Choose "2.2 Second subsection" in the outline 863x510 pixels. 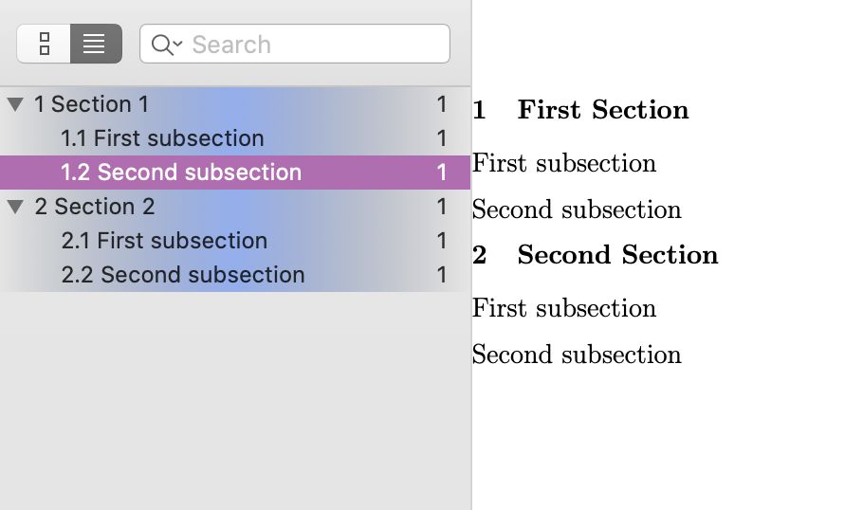(183, 275)
